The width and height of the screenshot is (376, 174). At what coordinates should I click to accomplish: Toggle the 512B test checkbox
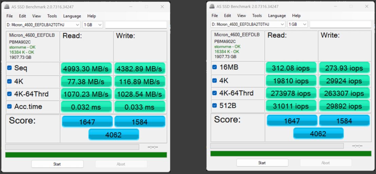click(215, 106)
